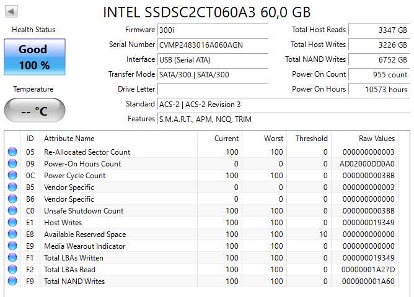The image size is (414, 297).
Task: Click the status orb for Host Writes
Action: (x=13, y=223)
